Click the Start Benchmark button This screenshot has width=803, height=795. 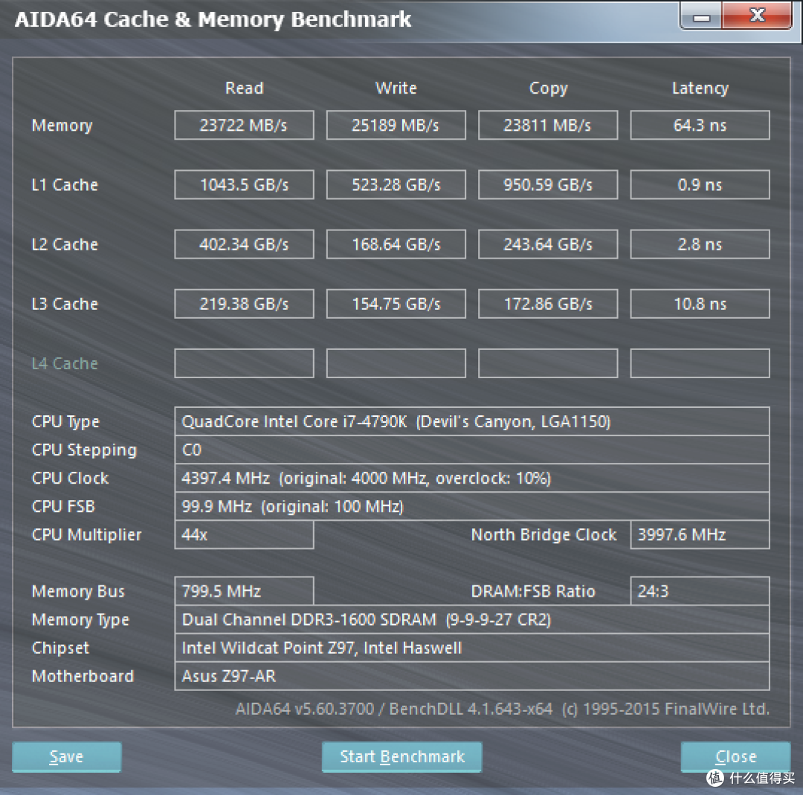pyautogui.click(x=402, y=756)
